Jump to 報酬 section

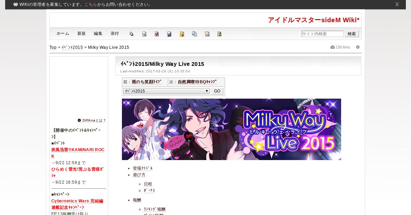click(137, 200)
